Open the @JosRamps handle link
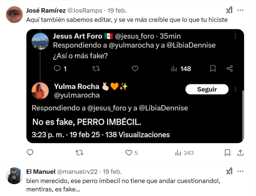256x196 pixels. [x=84, y=11]
